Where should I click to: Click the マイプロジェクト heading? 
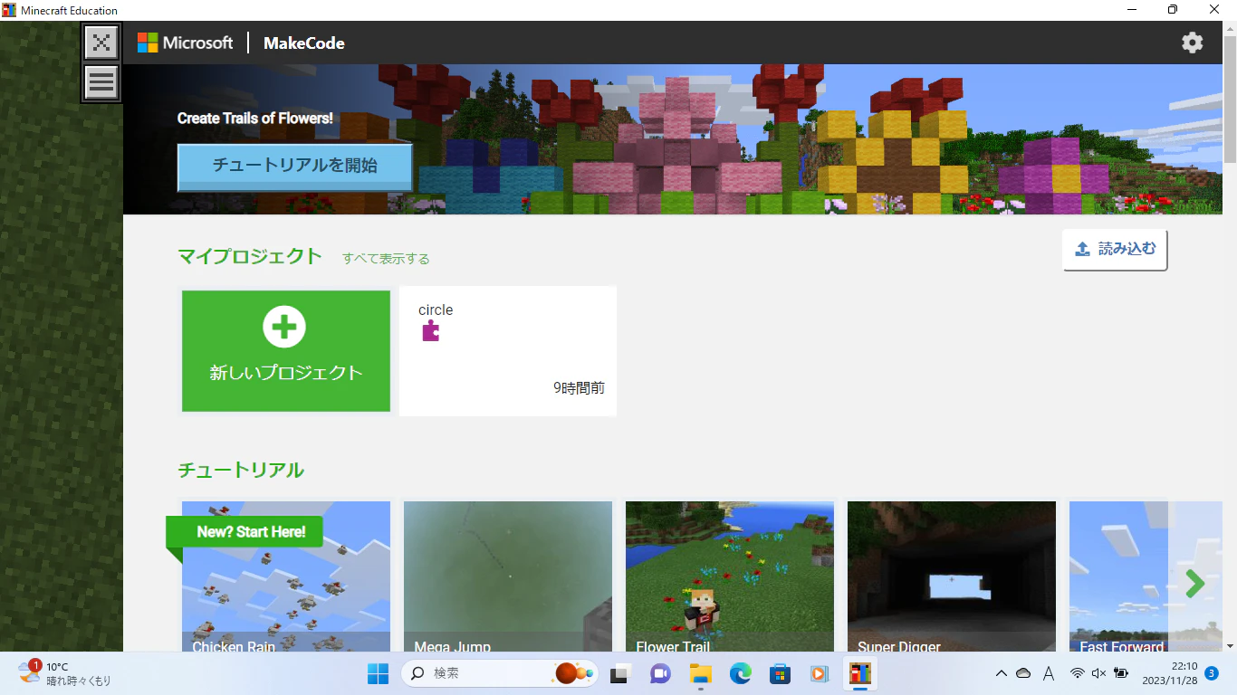coord(250,256)
